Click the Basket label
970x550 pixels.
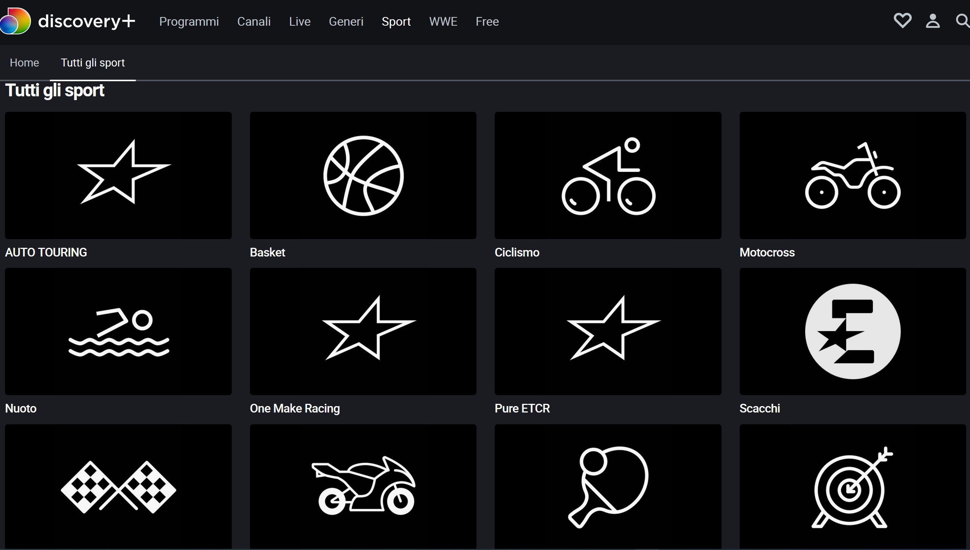(x=267, y=252)
